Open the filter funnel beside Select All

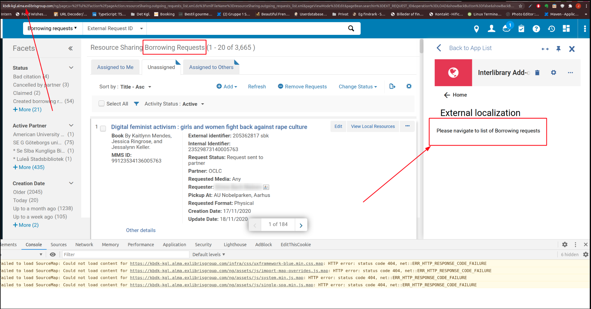(136, 103)
